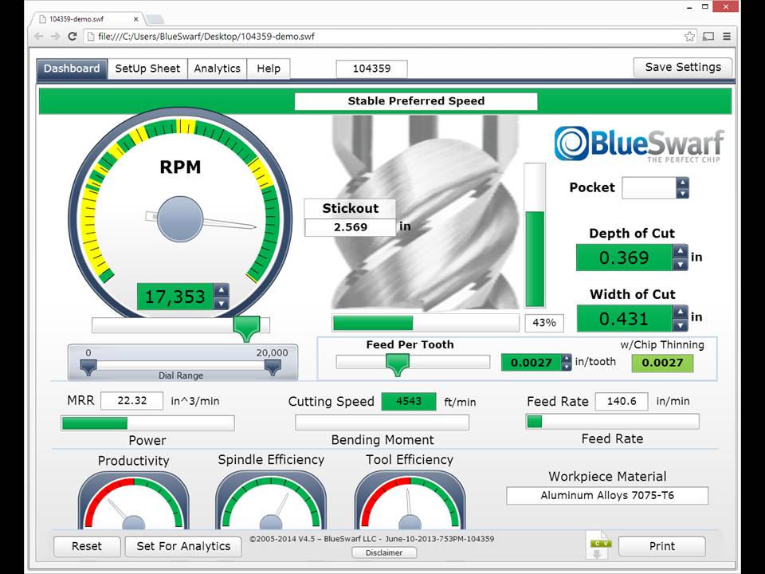The height and width of the screenshot is (574, 765).
Task: Click Set For Analytics
Action: click(x=183, y=546)
